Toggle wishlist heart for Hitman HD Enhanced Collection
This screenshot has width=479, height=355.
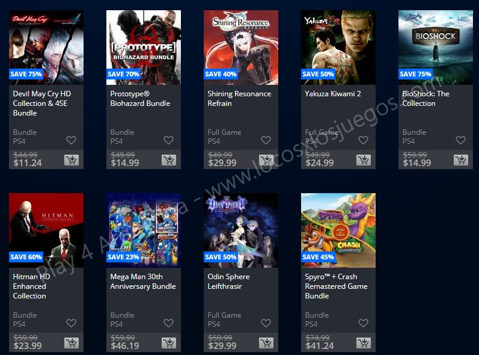(x=71, y=323)
